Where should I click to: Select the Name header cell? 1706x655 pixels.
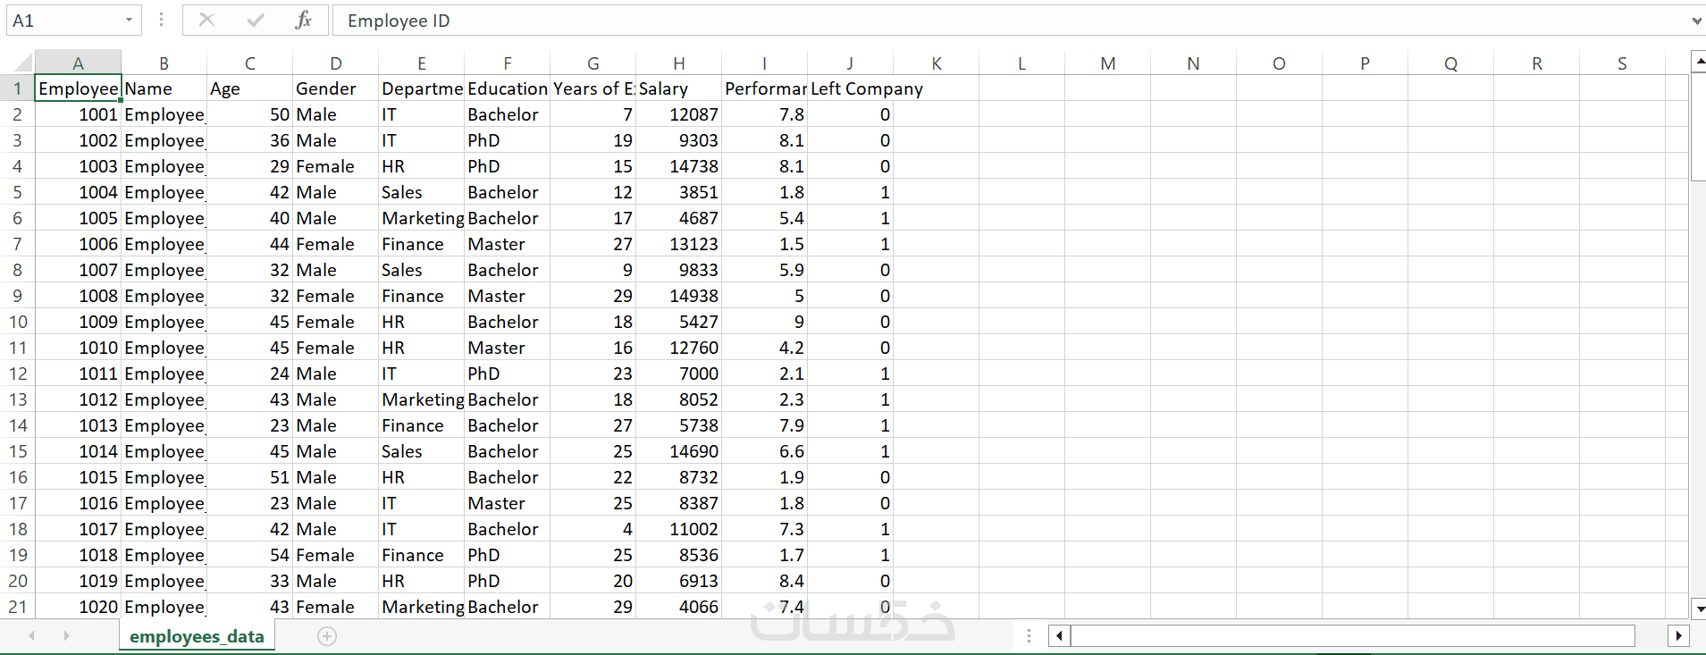pos(164,88)
